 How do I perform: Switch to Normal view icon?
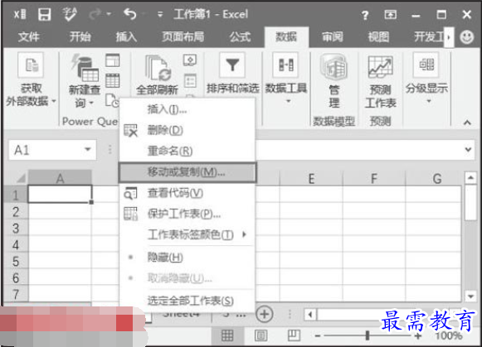[227, 335]
